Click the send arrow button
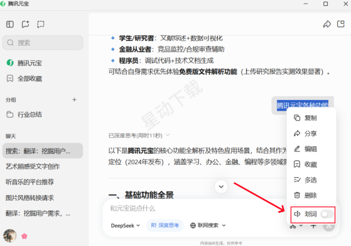Viewport: 351px width, 246px height. pos(329,226)
